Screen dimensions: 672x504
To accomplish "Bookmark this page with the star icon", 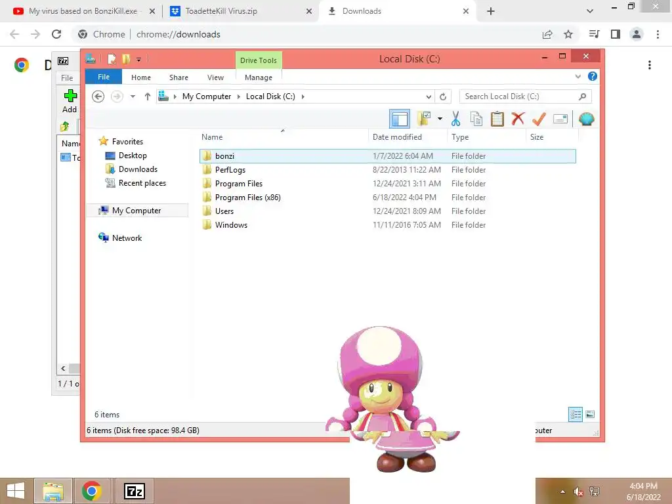I will (x=568, y=34).
